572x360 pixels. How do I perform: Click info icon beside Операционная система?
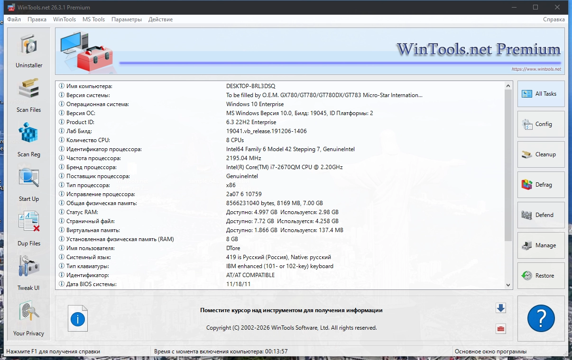coord(61,104)
